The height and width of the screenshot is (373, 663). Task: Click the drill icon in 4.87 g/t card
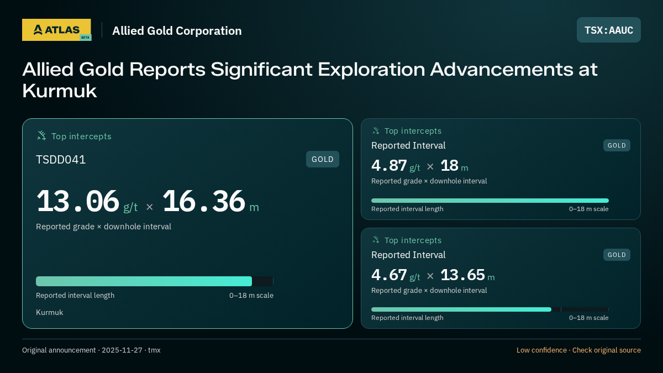[376, 130]
